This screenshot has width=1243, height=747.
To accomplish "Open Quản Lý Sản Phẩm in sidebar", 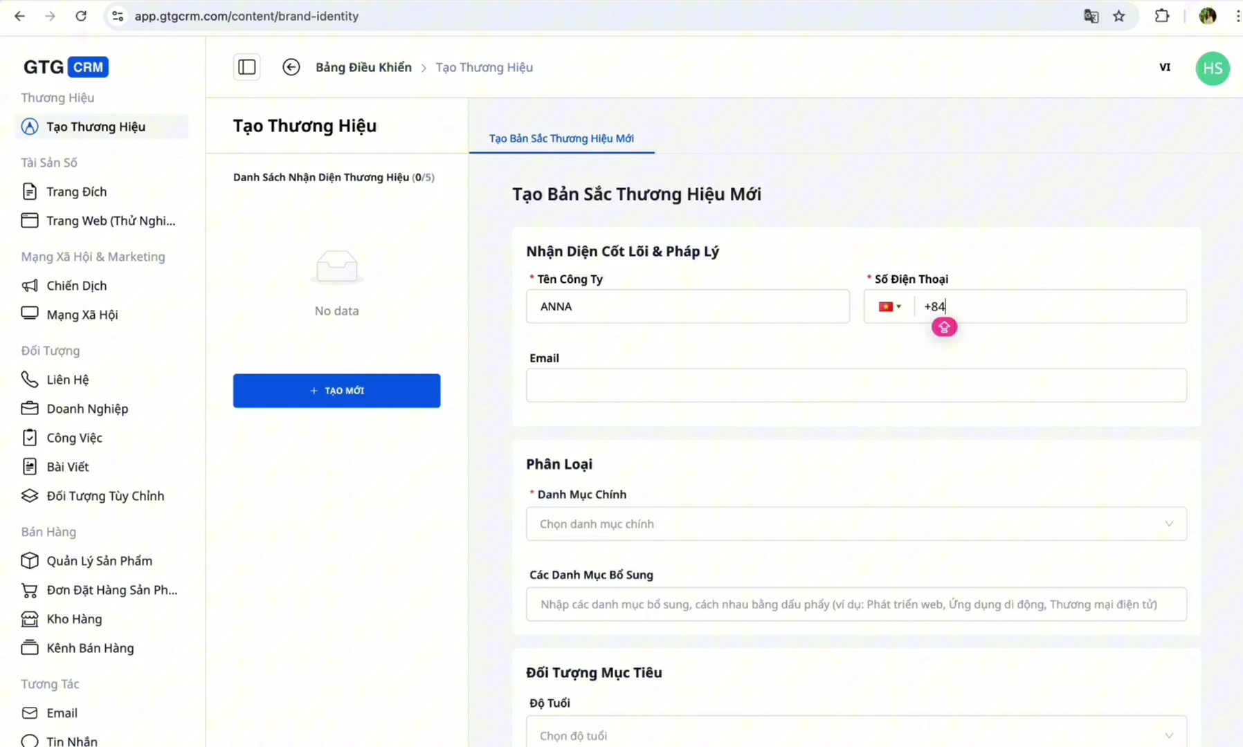I will (99, 561).
